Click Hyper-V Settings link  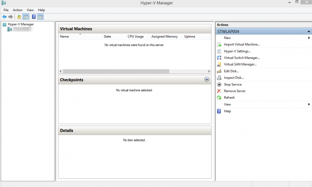(x=237, y=51)
